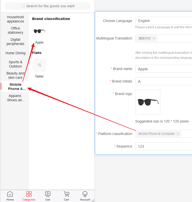The width and height of the screenshot is (192, 202).
Task: Remove the 简体中文 translation tag
Action: 154,38
